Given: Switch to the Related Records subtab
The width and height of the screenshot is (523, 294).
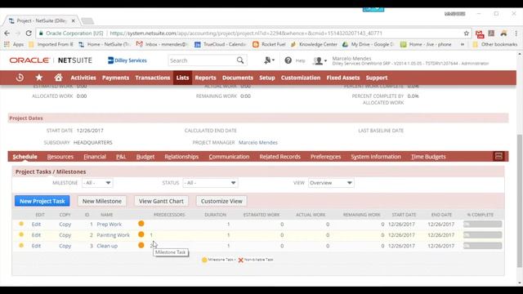Looking at the screenshot, I should tap(279, 156).
